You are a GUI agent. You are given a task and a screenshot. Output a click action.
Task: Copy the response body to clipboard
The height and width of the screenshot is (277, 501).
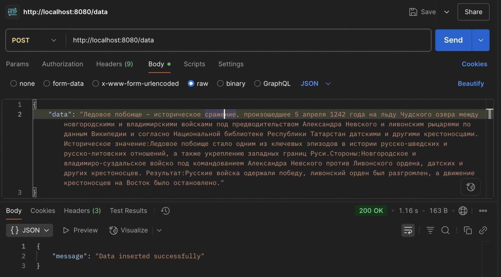468,230
